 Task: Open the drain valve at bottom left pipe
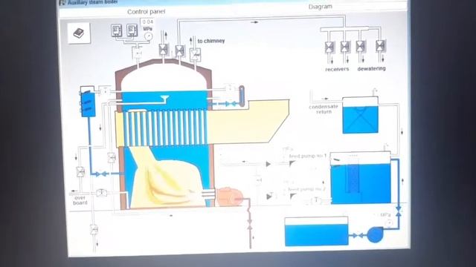pyautogui.click(x=94, y=229)
